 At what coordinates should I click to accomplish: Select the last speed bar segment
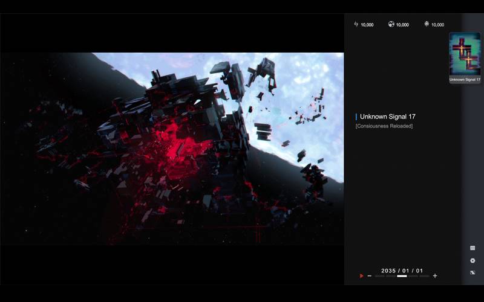tap(424, 276)
